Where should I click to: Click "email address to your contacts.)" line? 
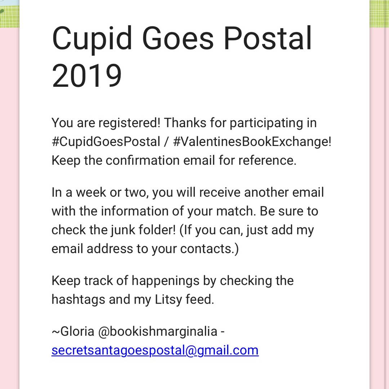(145, 249)
